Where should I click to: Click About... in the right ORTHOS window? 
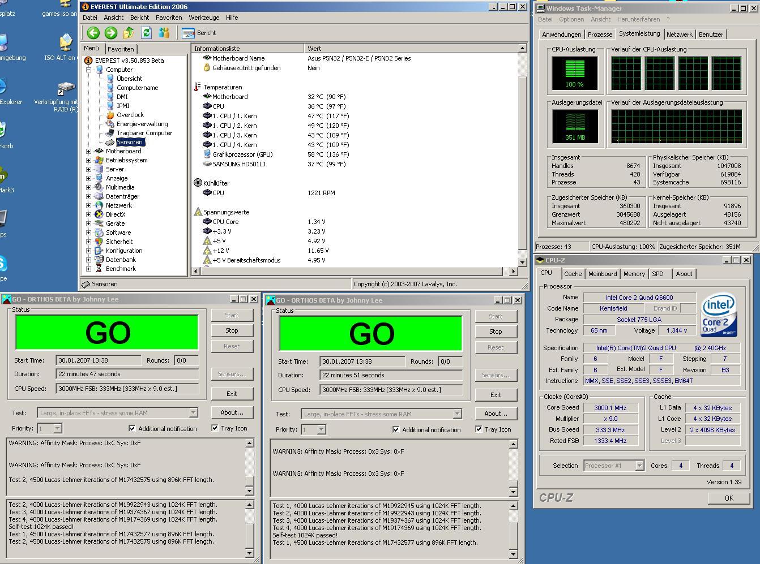click(496, 414)
